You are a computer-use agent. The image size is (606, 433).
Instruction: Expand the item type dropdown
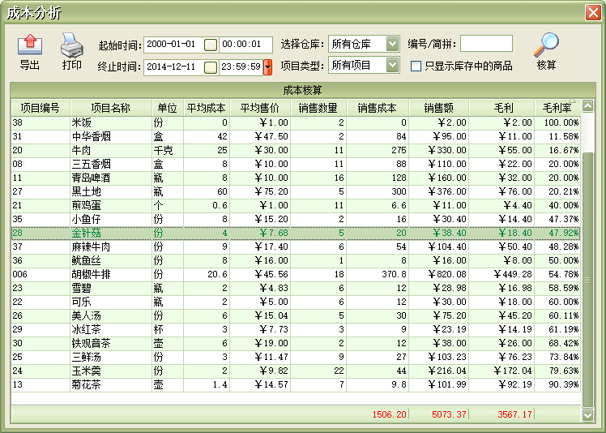point(392,65)
